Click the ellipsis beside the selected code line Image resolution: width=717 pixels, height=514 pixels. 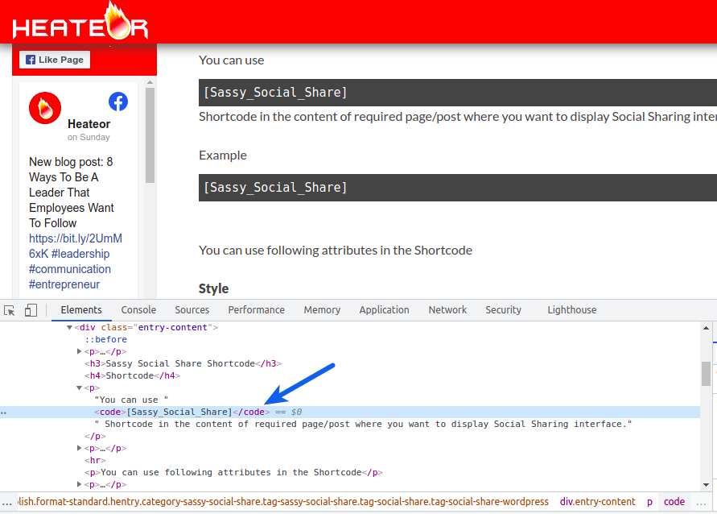pyautogui.click(x=4, y=412)
